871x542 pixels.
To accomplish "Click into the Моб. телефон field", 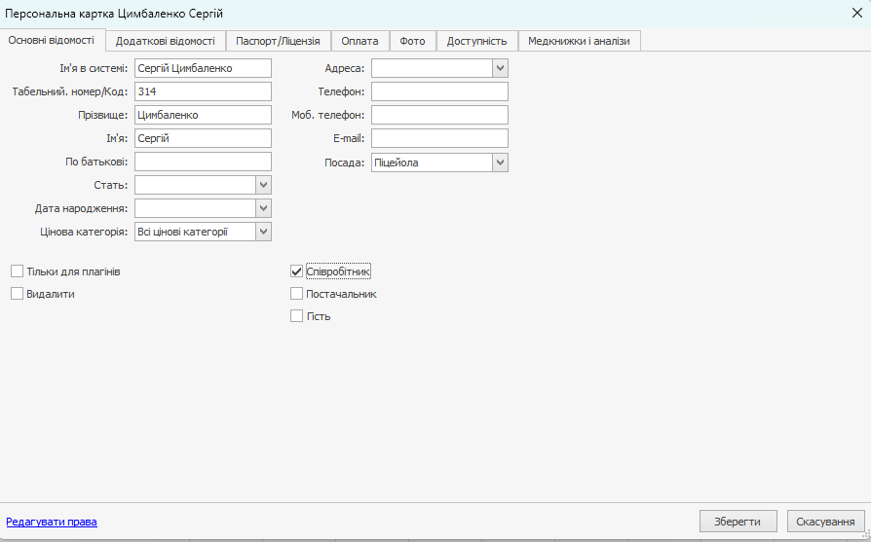I will tap(439, 115).
